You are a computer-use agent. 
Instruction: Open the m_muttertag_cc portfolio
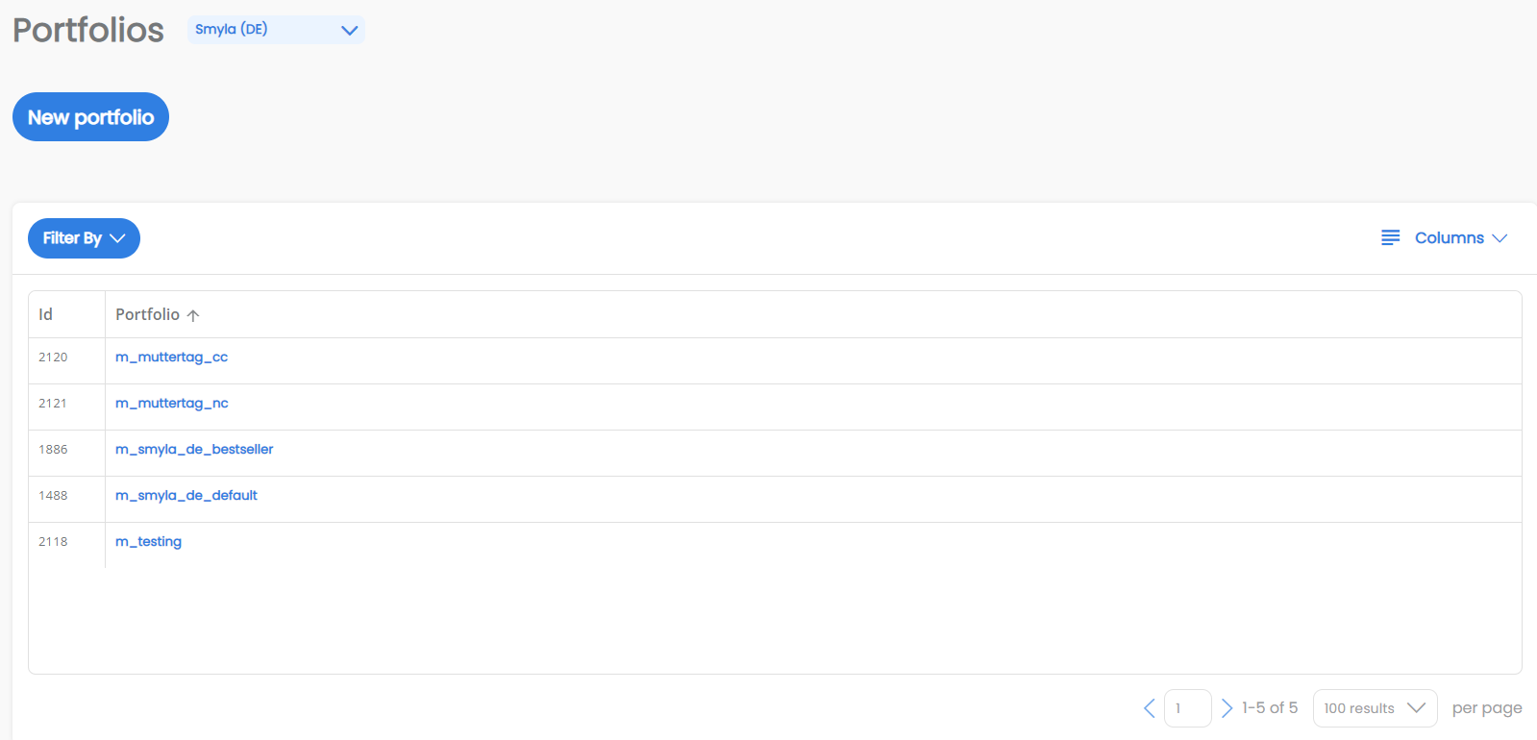coord(171,357)
